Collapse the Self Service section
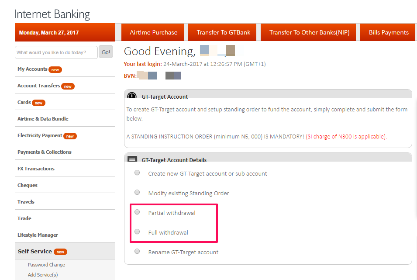This screenshot has height=280, width=417. pyautogui.click(x=65, y=251)
